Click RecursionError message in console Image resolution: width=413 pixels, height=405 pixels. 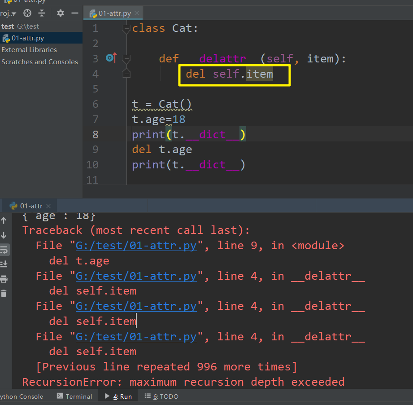pyautogui.click(x=183, y=382)
